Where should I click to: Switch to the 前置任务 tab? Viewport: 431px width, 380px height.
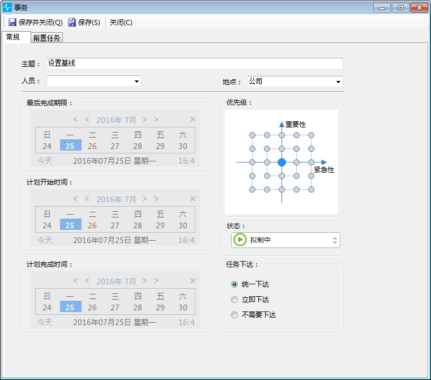(x=46, y=38)
